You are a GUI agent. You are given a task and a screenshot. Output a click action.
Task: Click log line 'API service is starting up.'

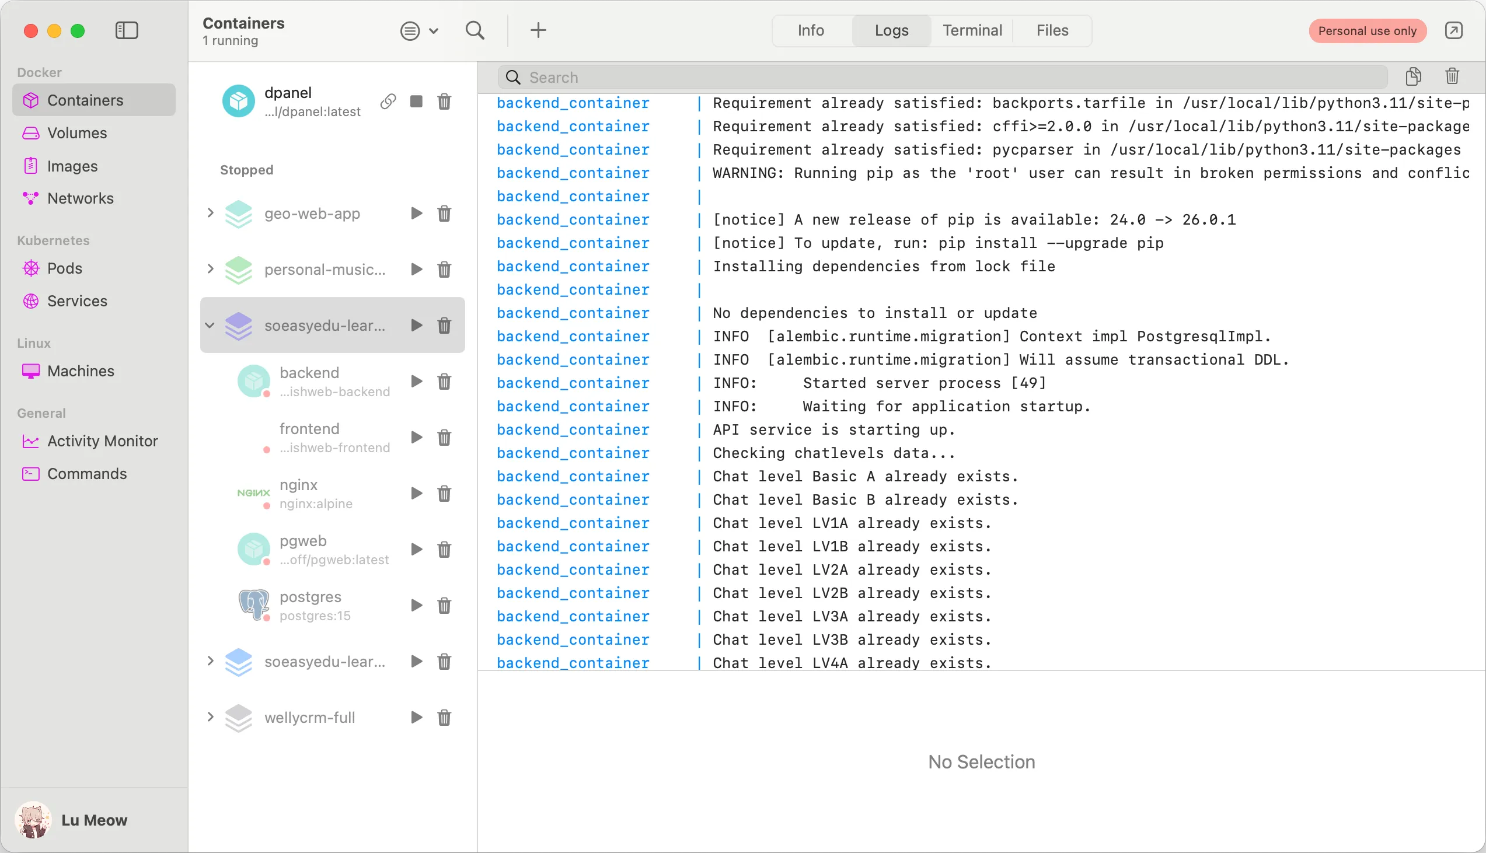click(834, 429)
